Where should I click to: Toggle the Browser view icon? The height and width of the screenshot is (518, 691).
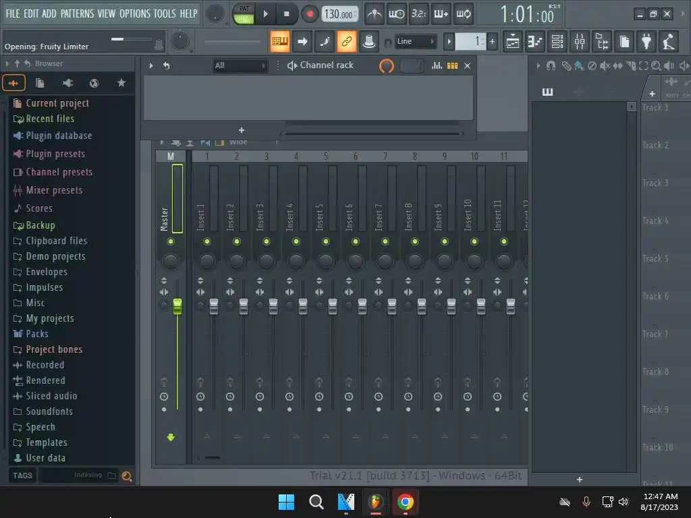[x=602, y=42]
